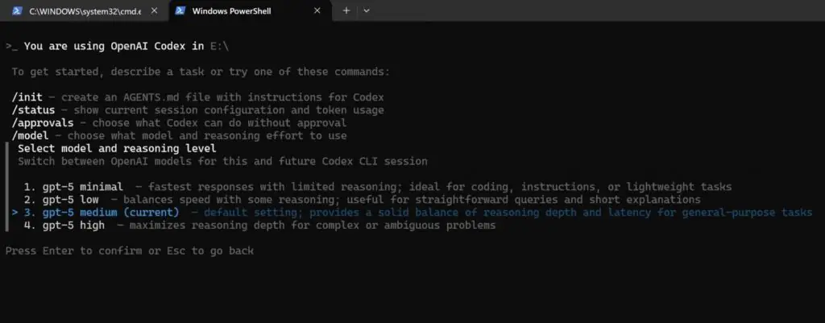Click the Windows PowerShell tab icon

tap(180, 11)
